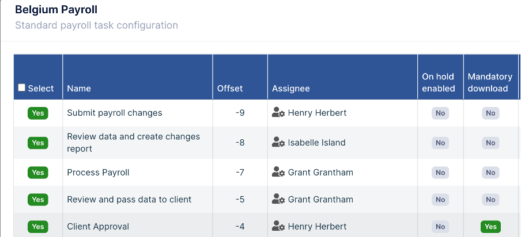Click the user-gear icon next to Isabelle Island
The width and height of the screenshot is (521, 237).
tap(278, 143)
